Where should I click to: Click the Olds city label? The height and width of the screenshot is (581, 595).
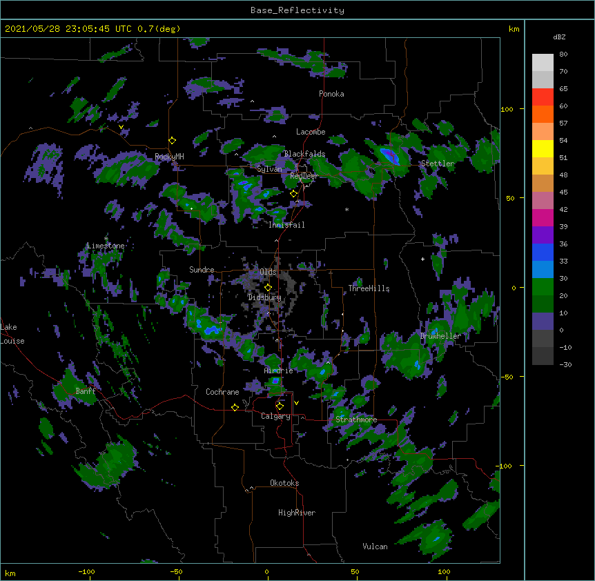(x=268, y=272)
